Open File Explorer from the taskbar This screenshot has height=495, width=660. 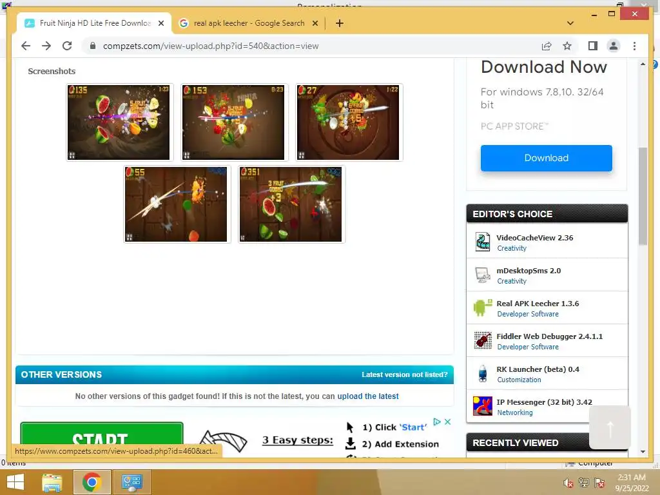52,482
